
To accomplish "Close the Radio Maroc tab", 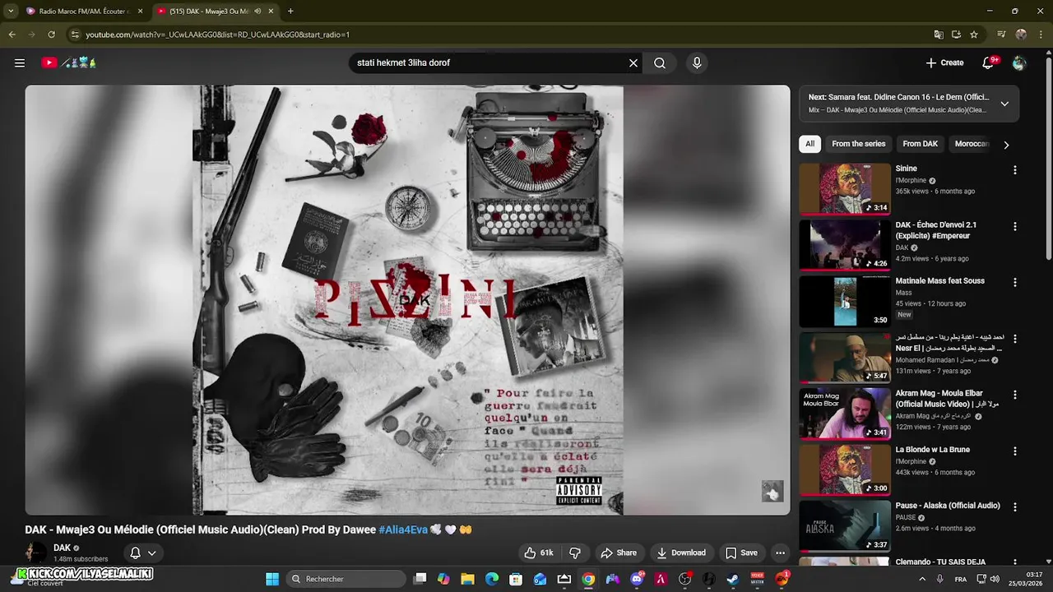I will tap(140, 12).
